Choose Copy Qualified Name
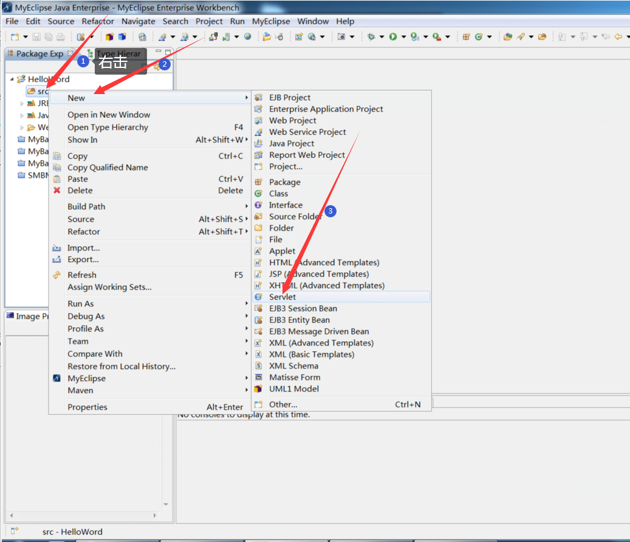Viewport: 630px width, 542px height. pyautogui.click(x=149, y=168)
